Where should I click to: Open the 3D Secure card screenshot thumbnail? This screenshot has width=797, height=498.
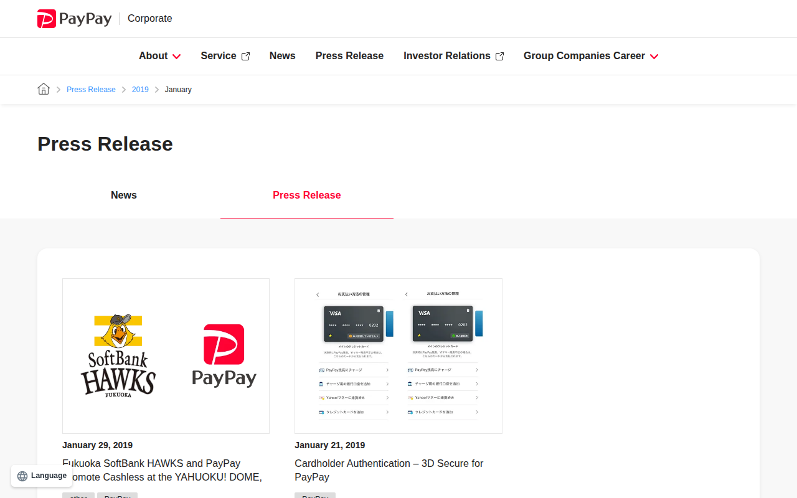click(x=398, y=356)
